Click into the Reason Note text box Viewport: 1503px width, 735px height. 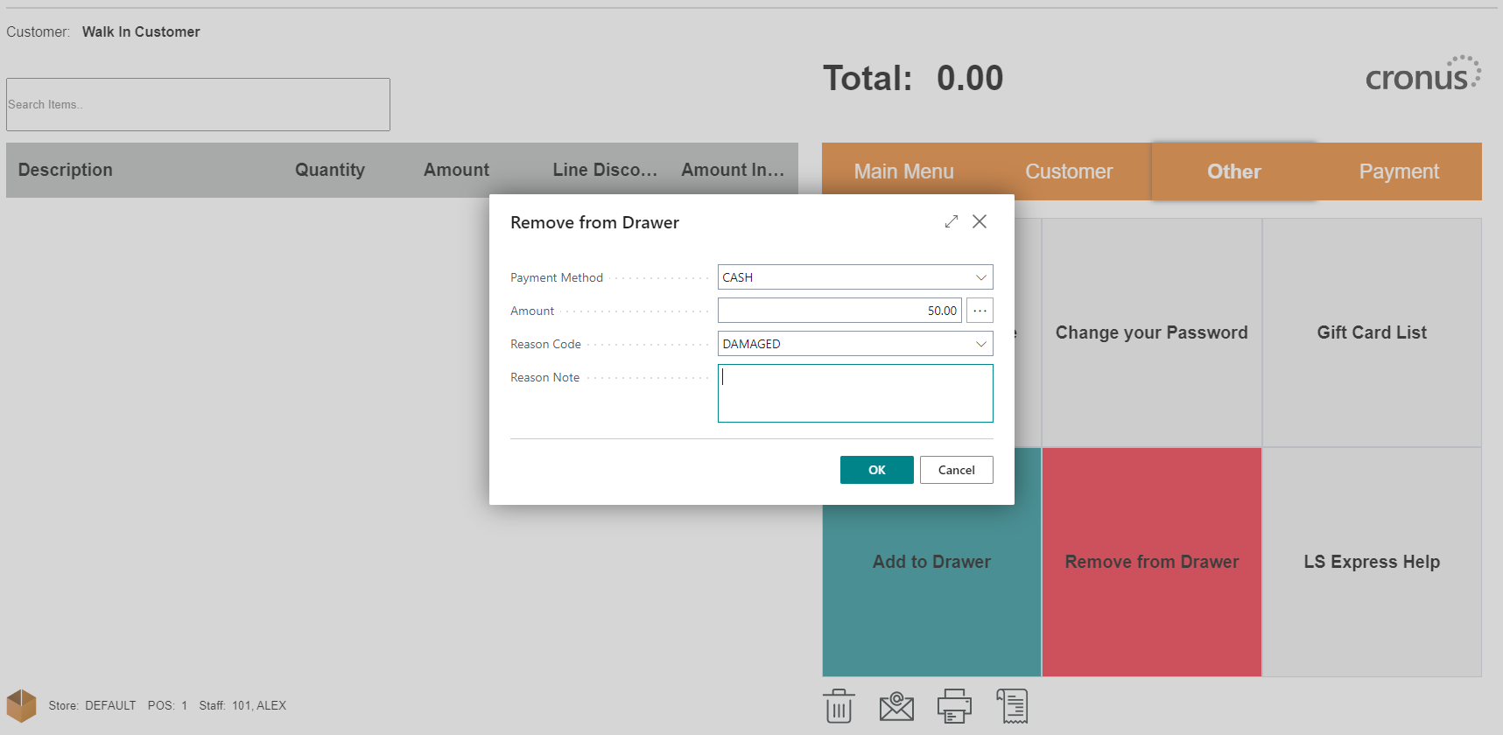[x=855, y=394]
